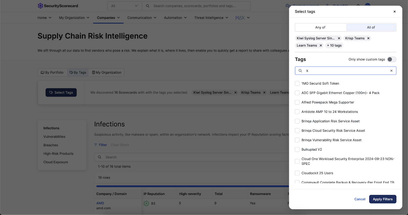
Task: Open the High-Risk Products section
Action: pos(58,154)
